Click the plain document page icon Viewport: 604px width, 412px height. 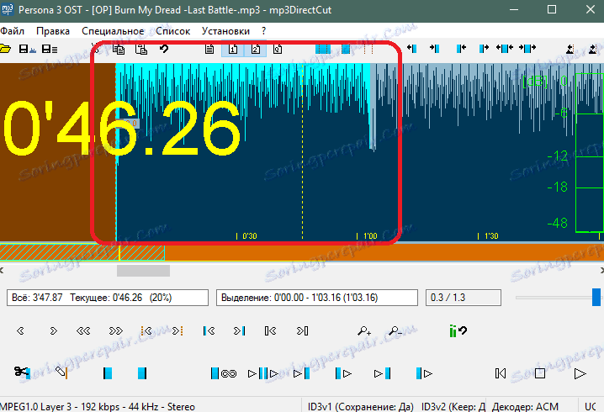pos(209,49)
